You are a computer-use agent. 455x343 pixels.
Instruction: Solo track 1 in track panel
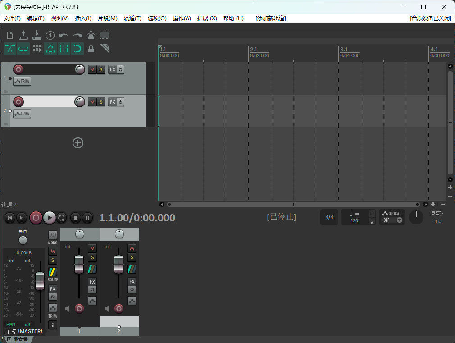pyautogui.click(x=101, y=70)
